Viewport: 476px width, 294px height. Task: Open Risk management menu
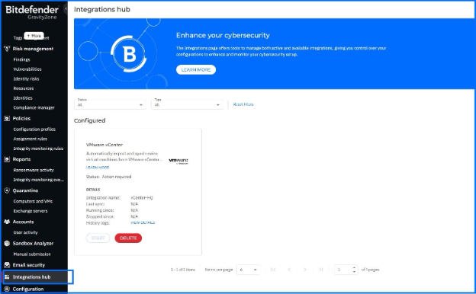click(x=33, y=49)
